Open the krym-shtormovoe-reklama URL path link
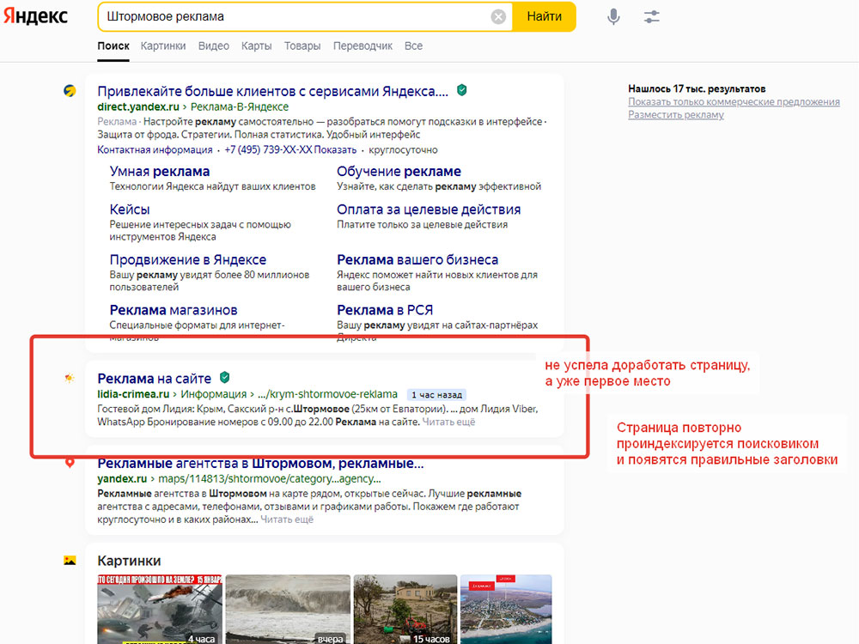Image resolution: width=859 pixels, height=644 pixels. pyautogui.click(x=327, y=394)
